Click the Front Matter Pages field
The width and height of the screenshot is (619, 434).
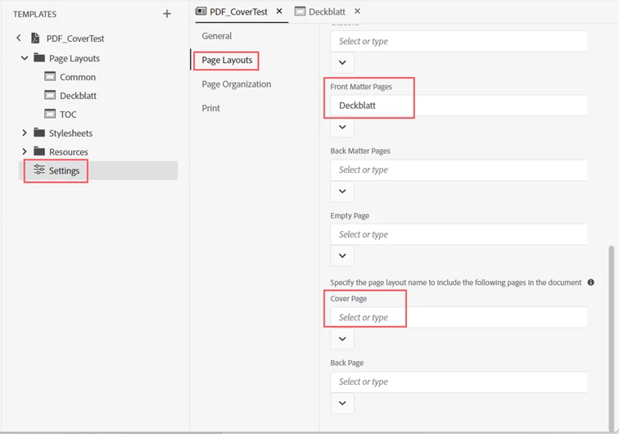click(x=459, y=106)
